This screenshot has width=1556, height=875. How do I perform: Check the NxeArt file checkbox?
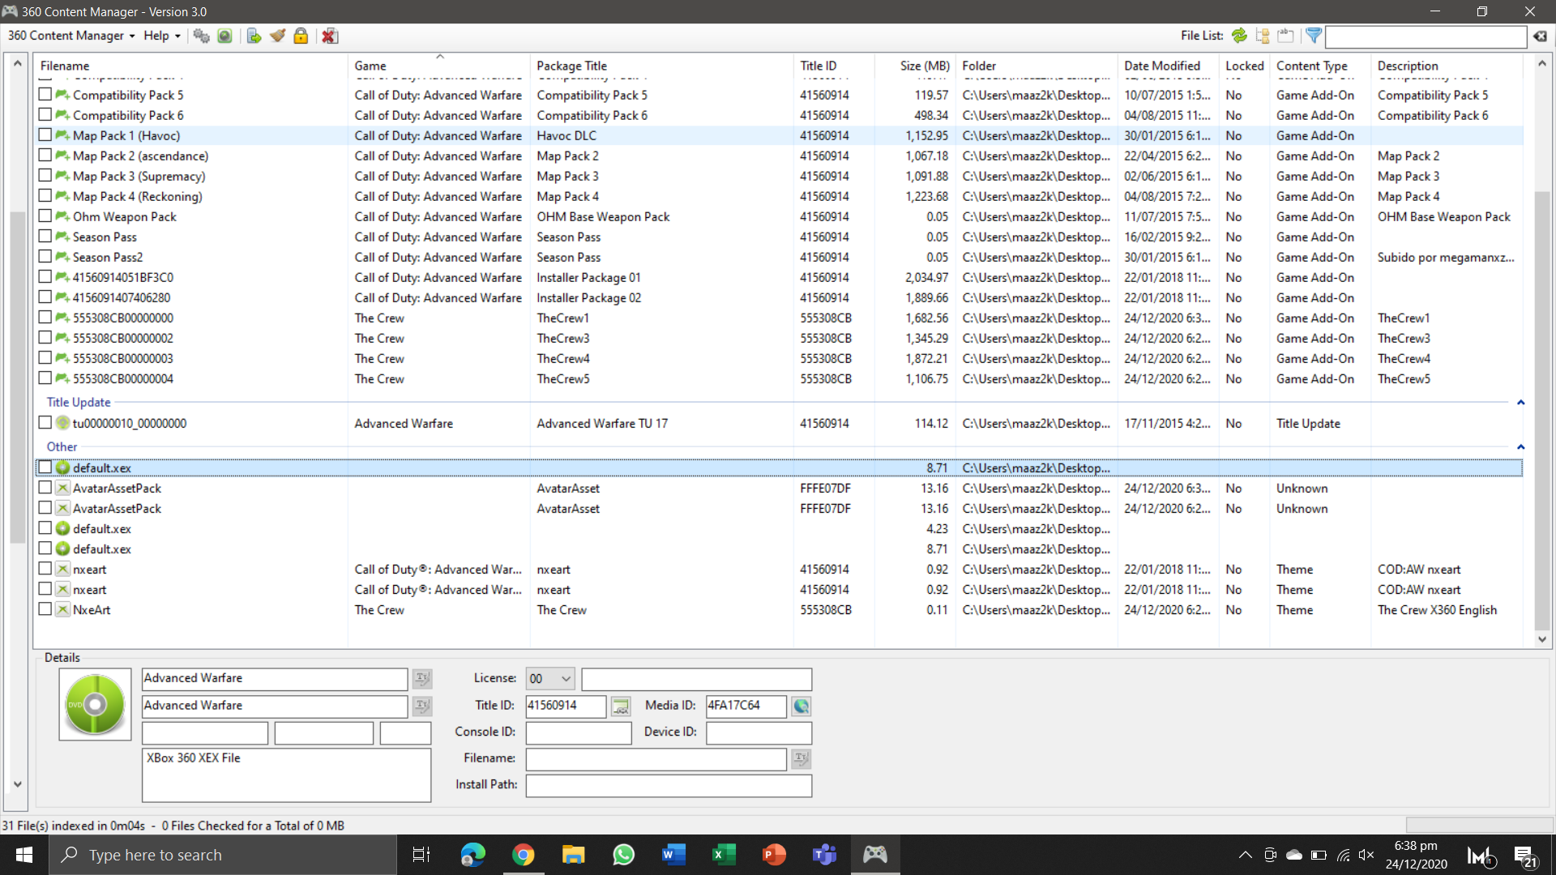pyautogui.click(x=45, y=609)
